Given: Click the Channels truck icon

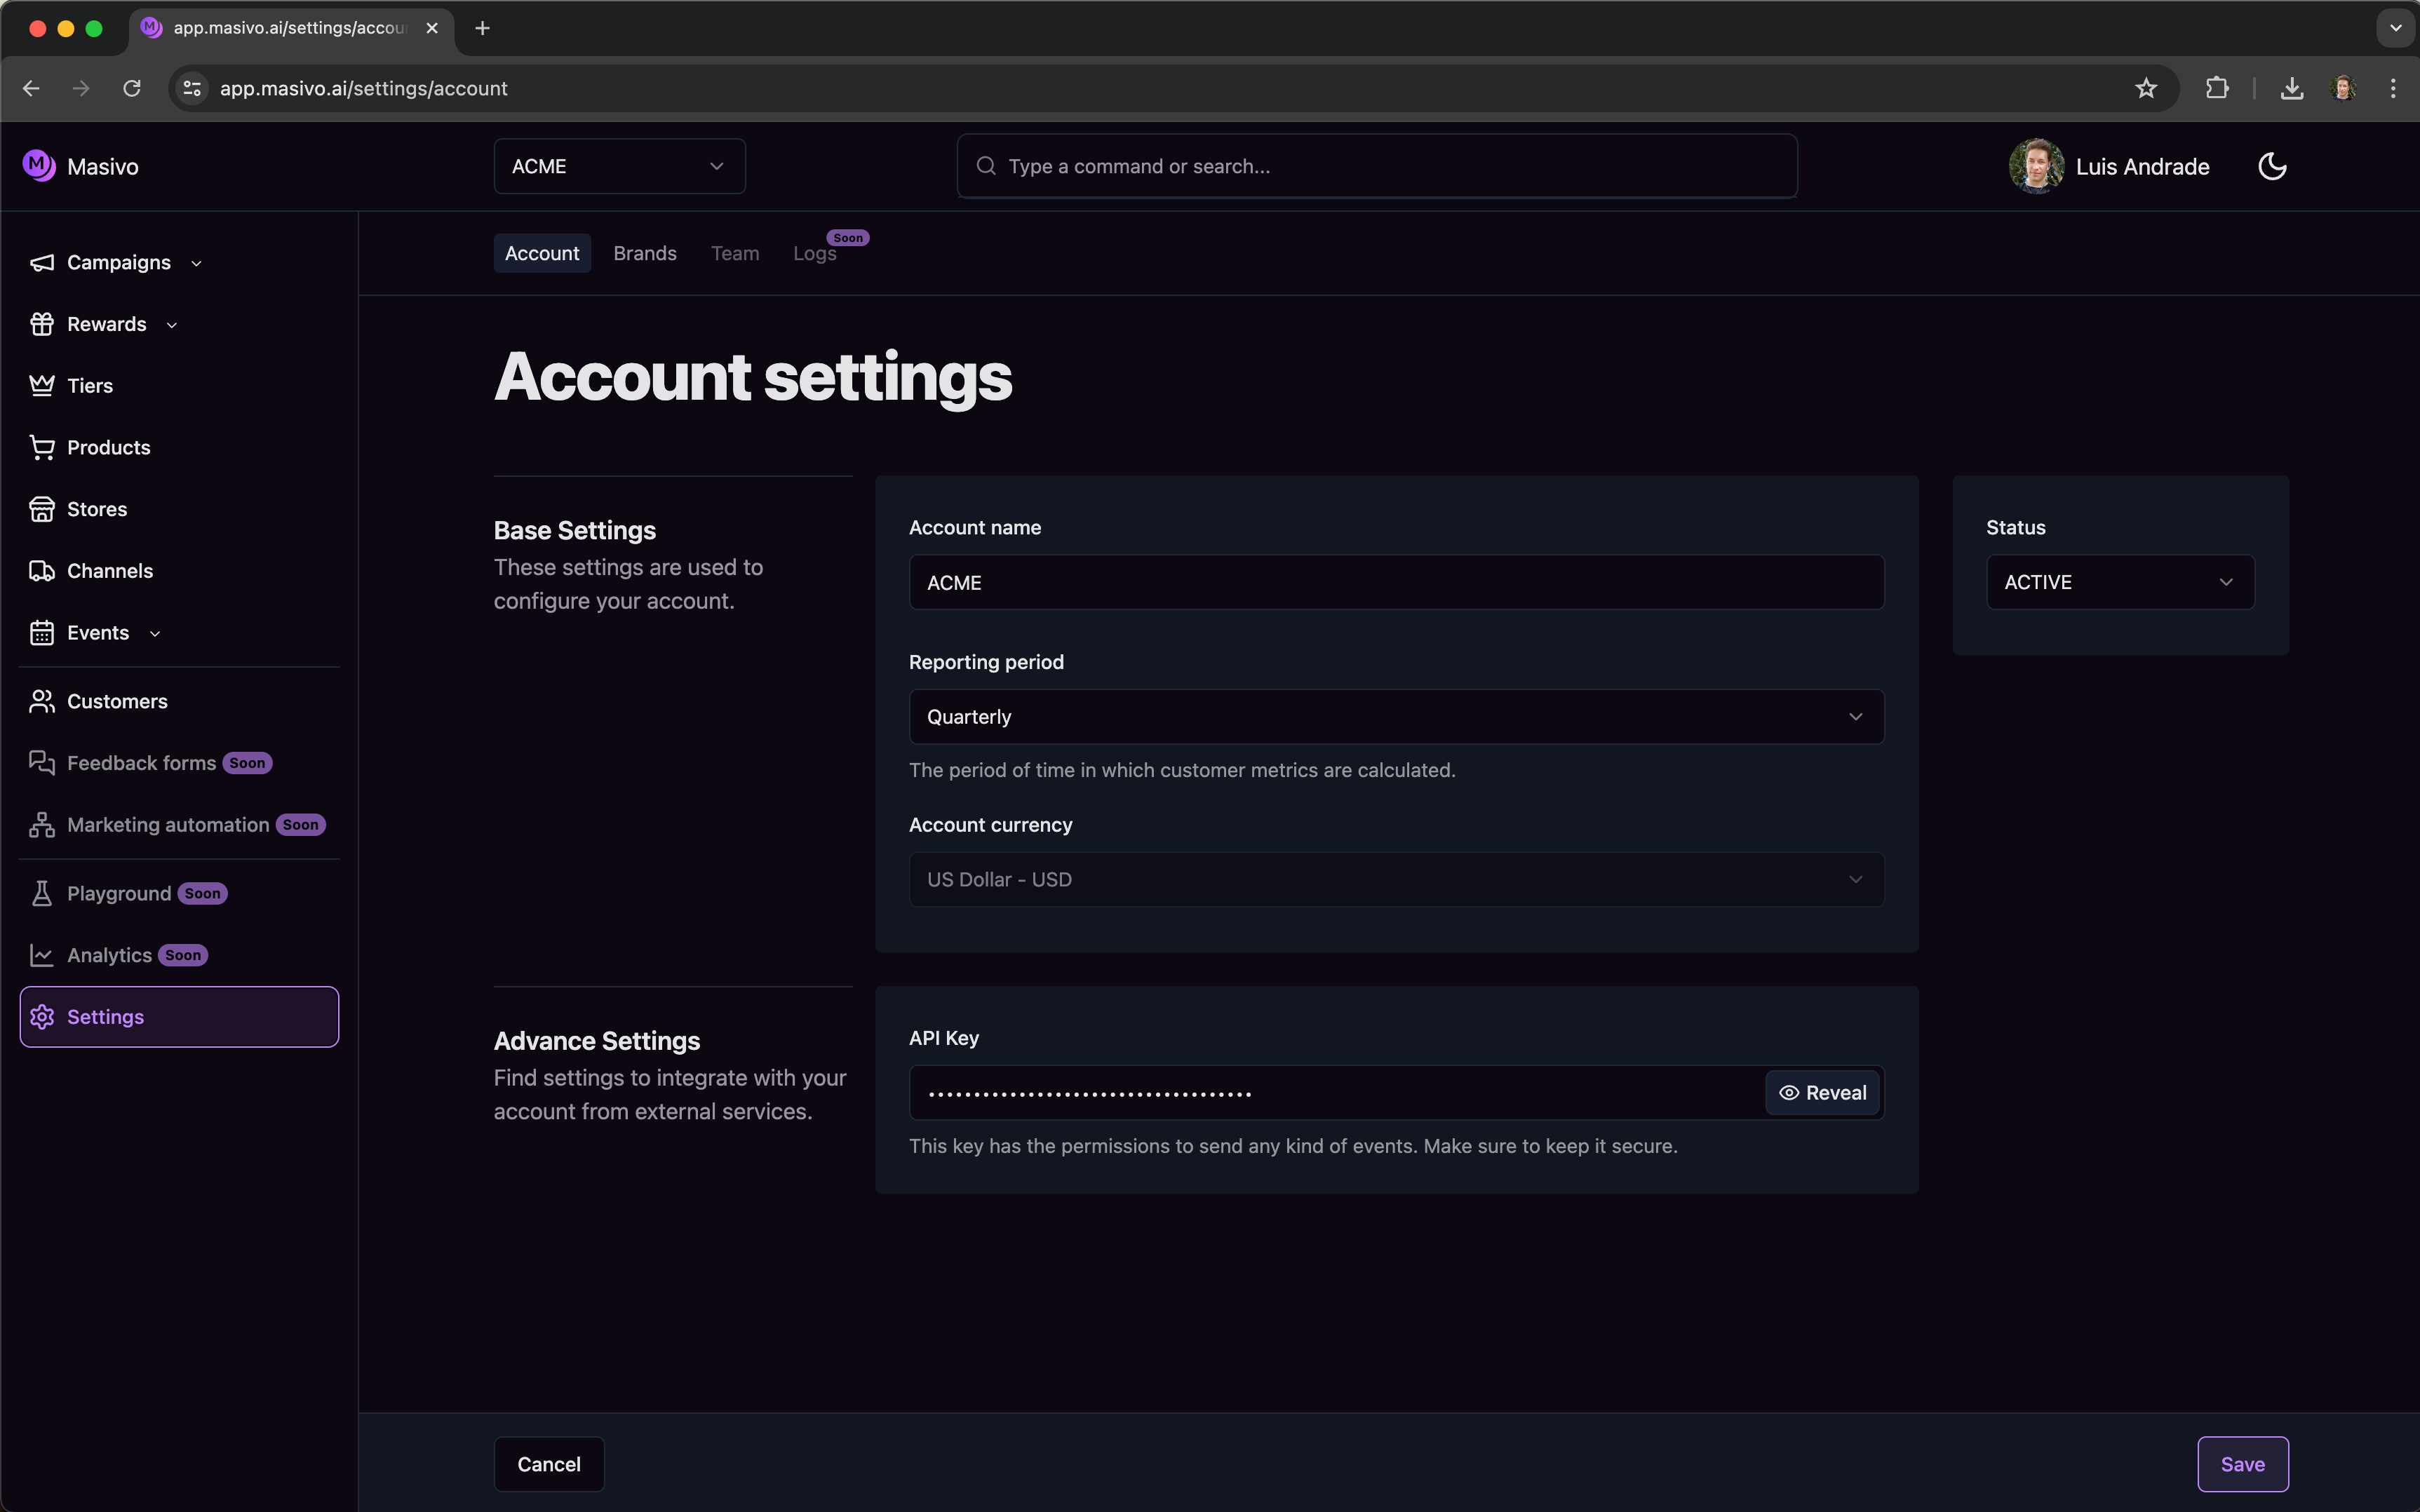Looking at the screenshot, I should (x=42, y=571).
